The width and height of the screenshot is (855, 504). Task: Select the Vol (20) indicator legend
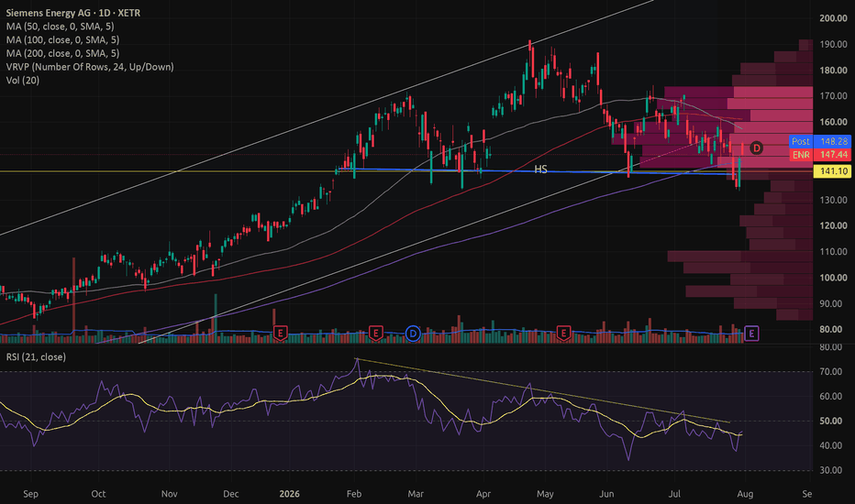22,80
